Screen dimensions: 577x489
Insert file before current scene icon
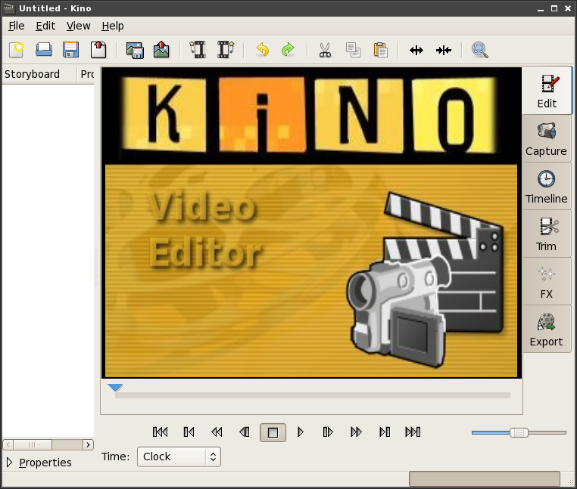click(198, 50)
